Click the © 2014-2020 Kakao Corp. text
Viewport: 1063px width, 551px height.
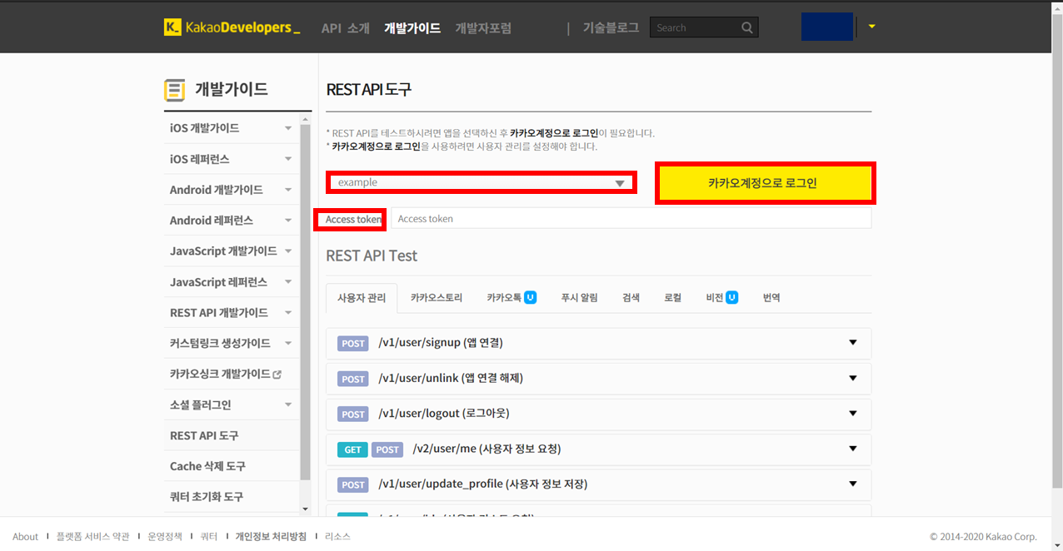click(983, 537)
